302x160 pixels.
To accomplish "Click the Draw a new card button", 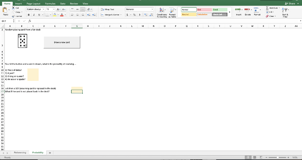I will point(62,42).
